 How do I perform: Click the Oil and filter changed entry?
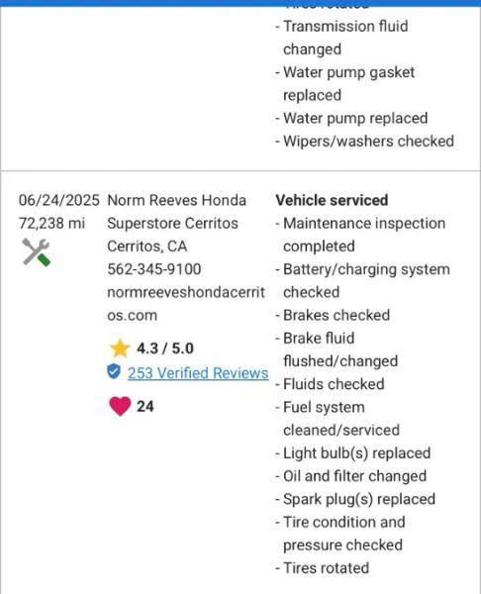pos(351,476)
